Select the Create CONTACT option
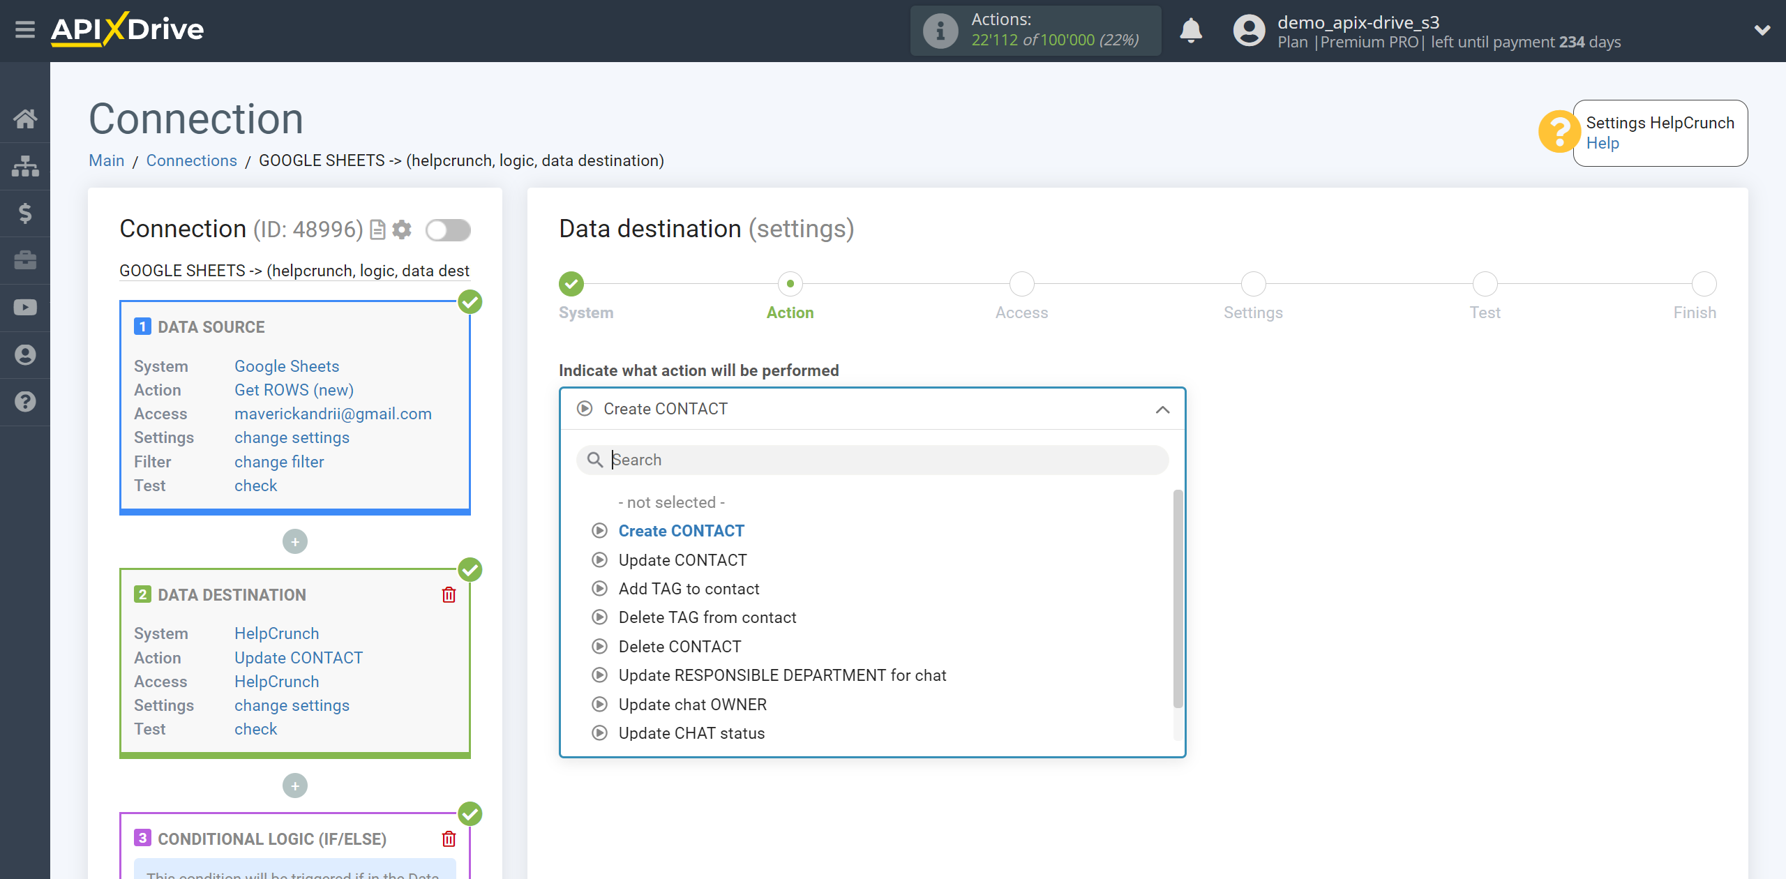The width and height of the screenshot is (1786, 879). click(681, 531)
